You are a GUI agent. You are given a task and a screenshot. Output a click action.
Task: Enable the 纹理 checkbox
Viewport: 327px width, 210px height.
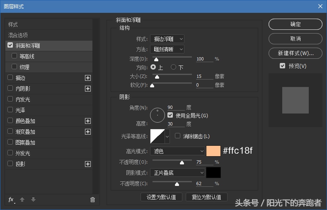(x=14, y=66)
